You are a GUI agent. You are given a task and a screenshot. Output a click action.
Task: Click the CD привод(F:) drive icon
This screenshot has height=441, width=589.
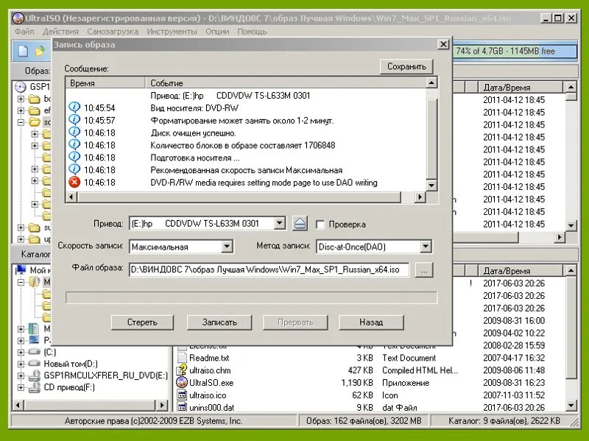coord(34,387)
